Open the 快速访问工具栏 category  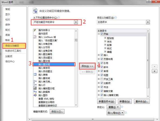point(13,51)
